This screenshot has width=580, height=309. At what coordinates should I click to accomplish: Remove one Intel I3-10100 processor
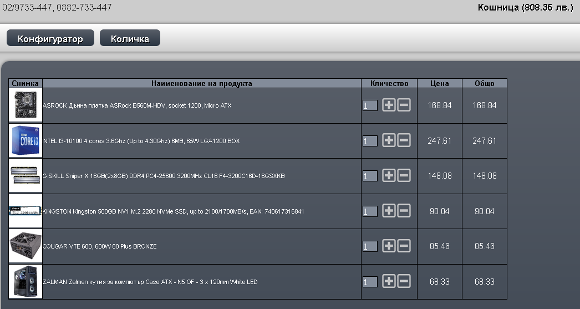[x=404, y=140]
